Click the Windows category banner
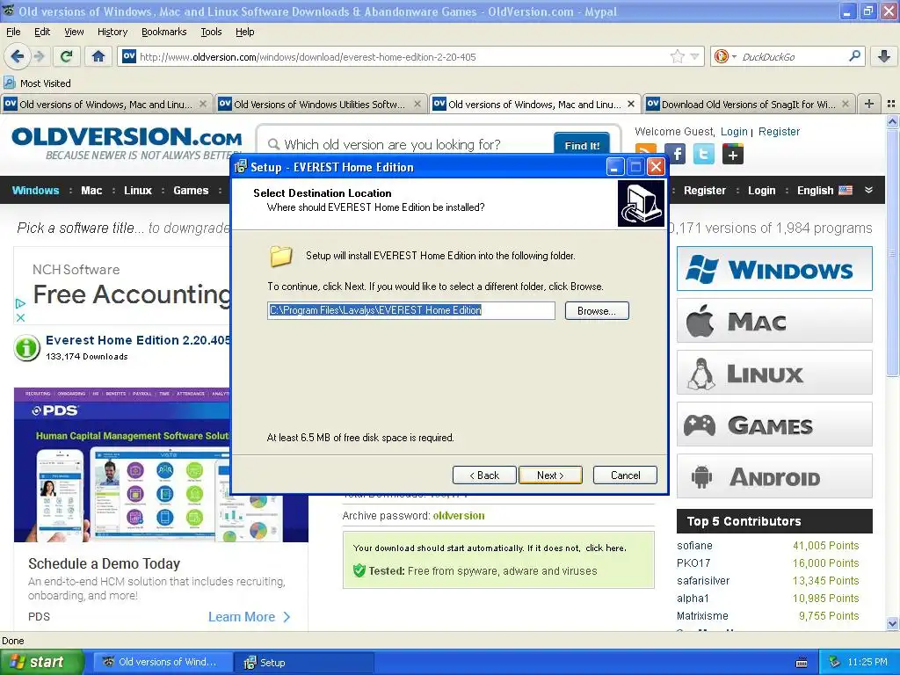The width and height of the screenshot is (900, 675). 774,269
